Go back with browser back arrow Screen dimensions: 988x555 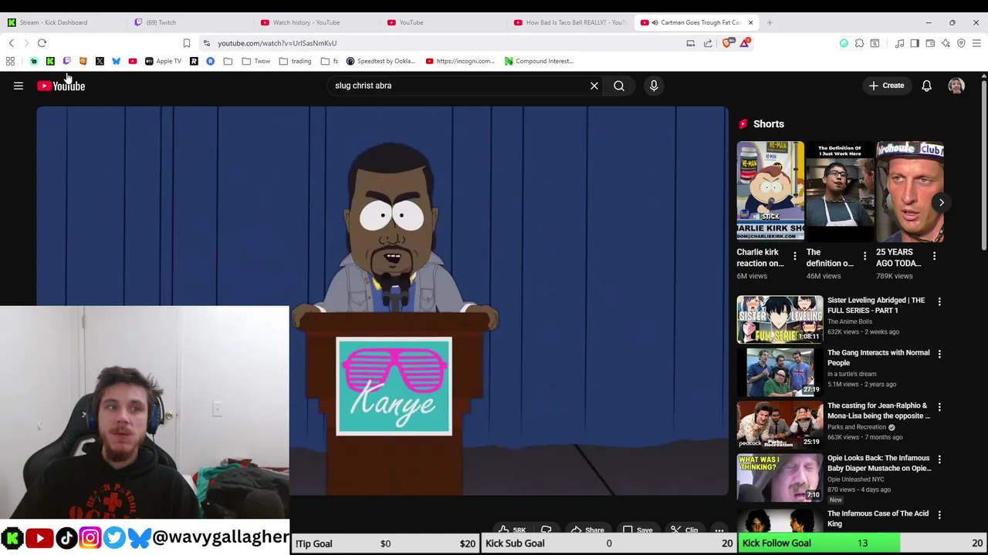pos(12,43)
